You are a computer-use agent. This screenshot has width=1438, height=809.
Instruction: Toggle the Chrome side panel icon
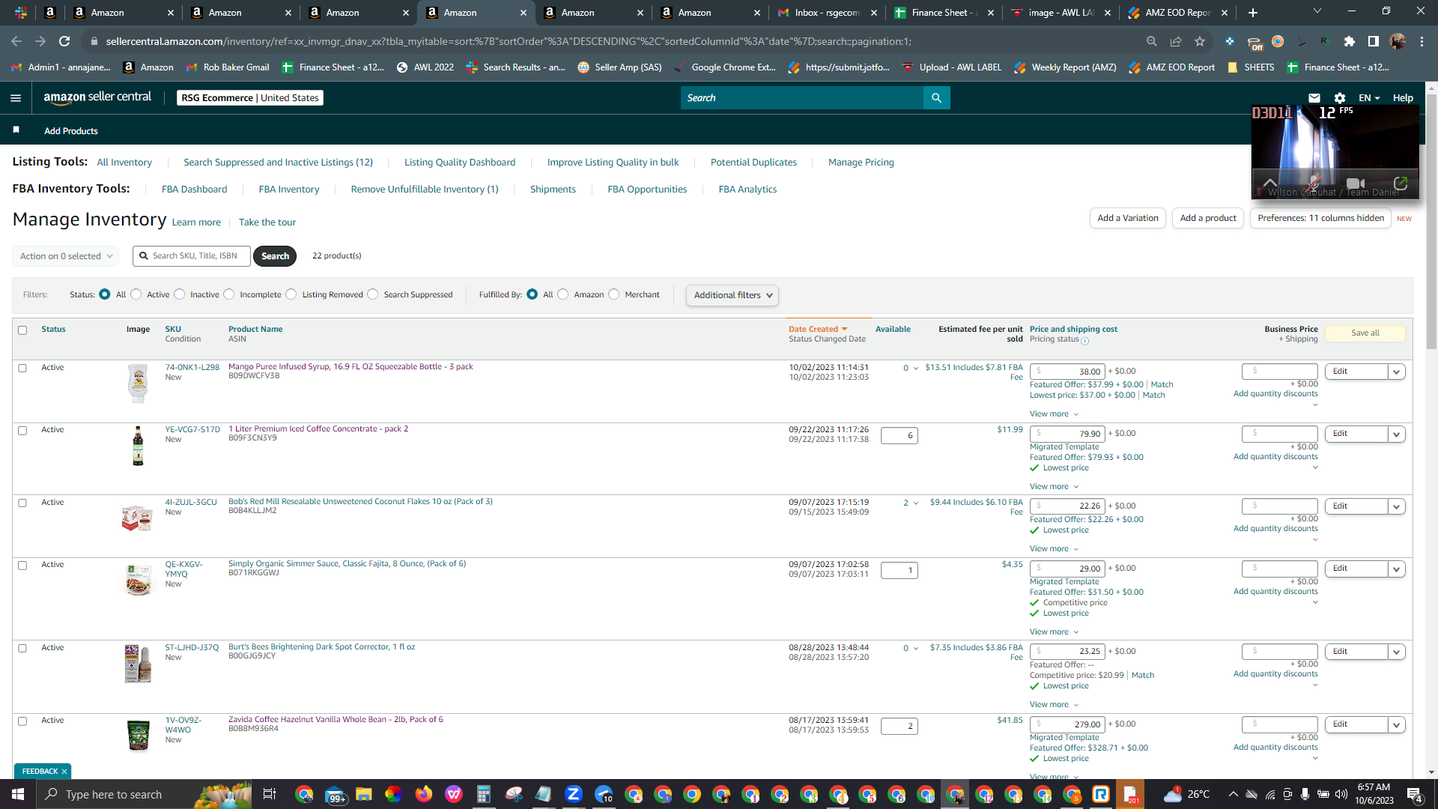tap(1374, 41)
